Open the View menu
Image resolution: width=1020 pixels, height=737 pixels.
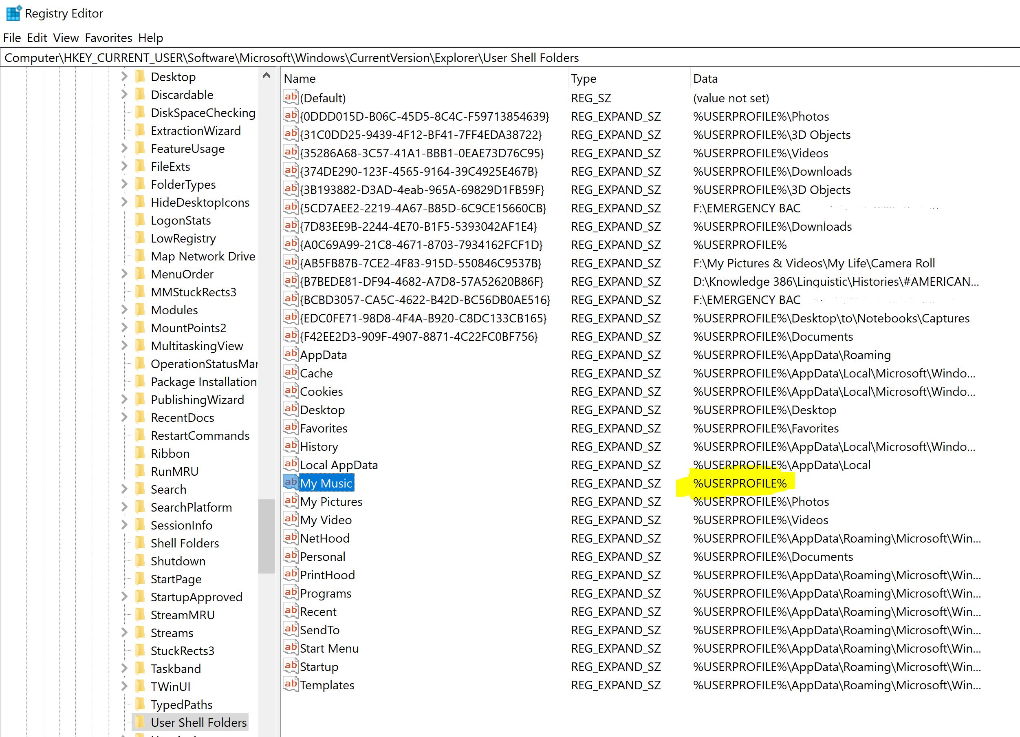(66, 38)
